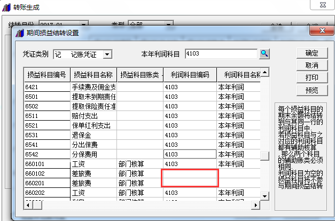Select the row cell 6521
This screenshot has height=221, width=335.
[x=47, y=125]
